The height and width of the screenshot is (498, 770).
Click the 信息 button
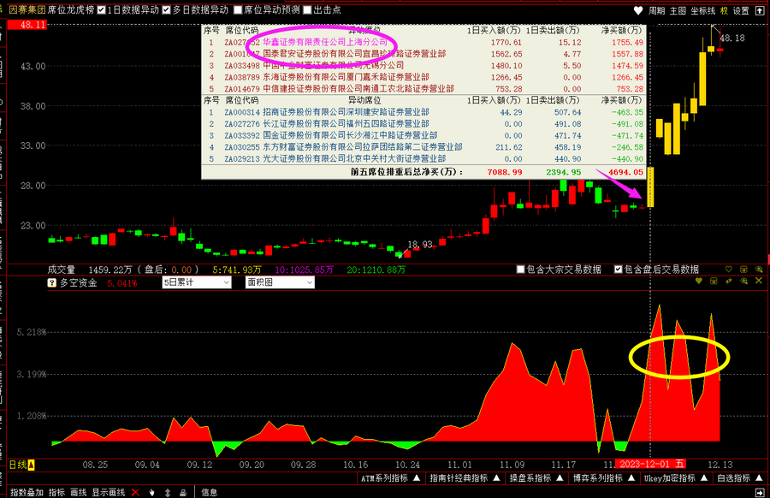[210, 492]
